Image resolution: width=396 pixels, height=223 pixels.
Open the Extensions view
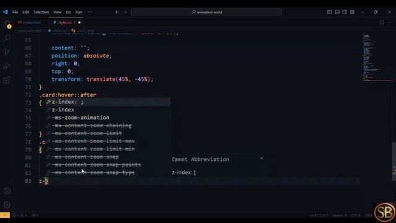tap(7, 80)
